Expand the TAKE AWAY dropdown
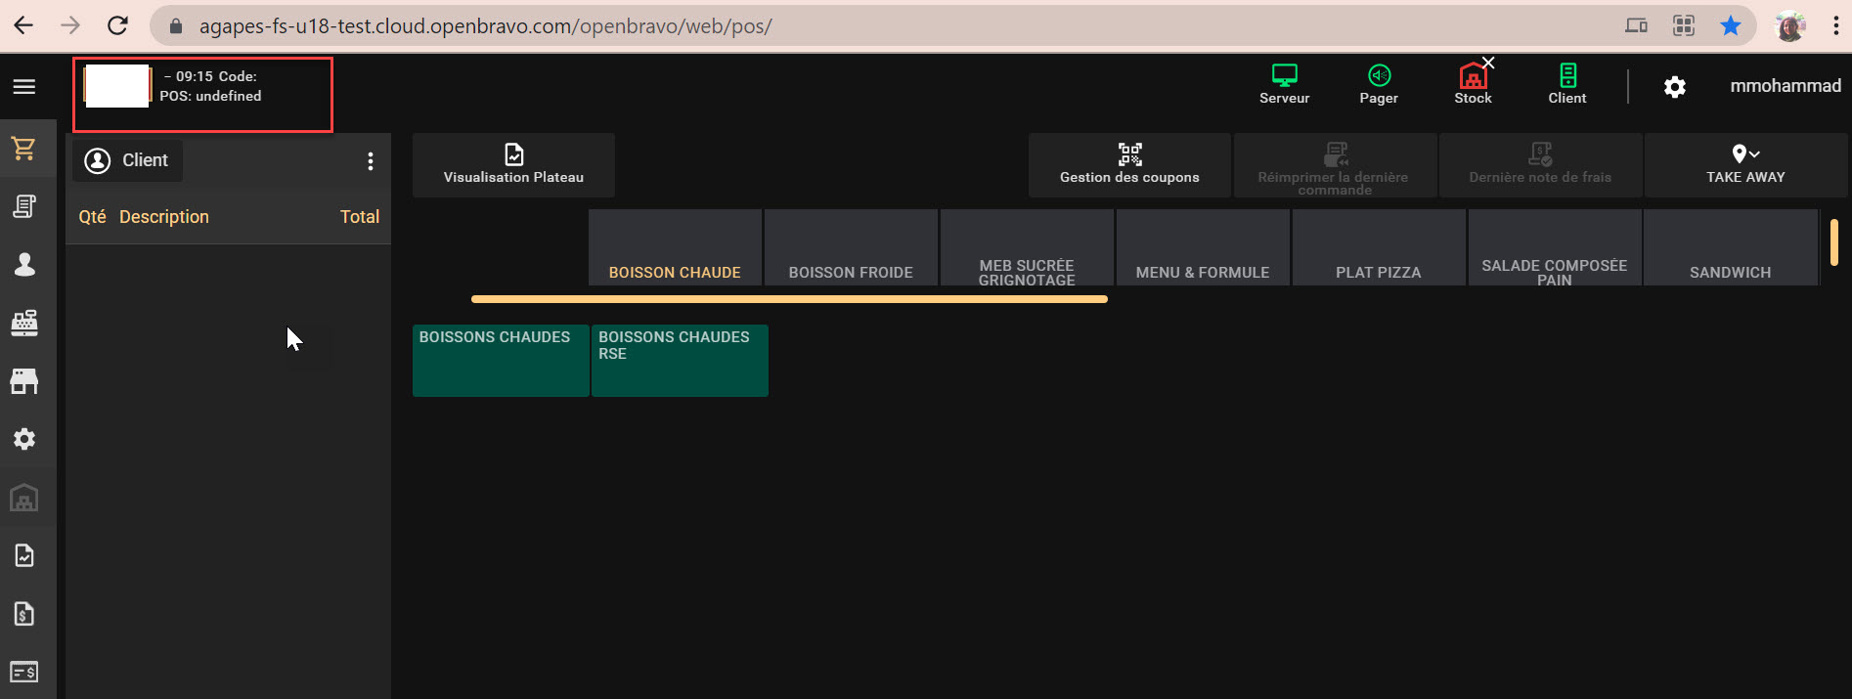 pyautogui.click(x=1745, y=165)
